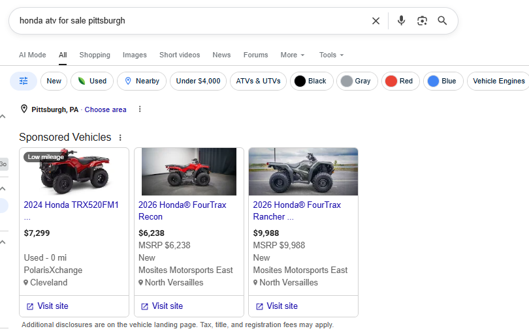Click the Choose area link
The height and width of the screenshot is (333, 529).
(105, 109)
